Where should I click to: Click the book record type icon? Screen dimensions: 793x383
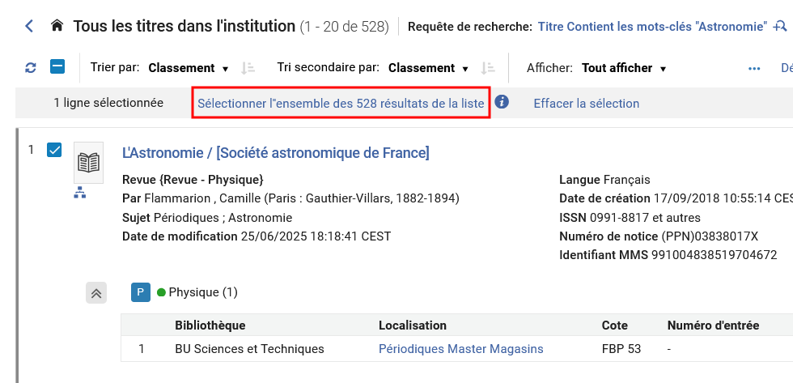tap(88, 163)
